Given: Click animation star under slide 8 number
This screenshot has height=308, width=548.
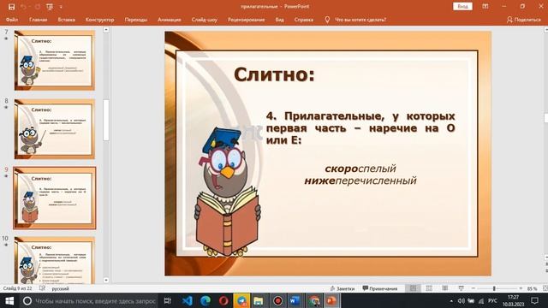Looking at the screenshot, I should click(x=6, y=108).
